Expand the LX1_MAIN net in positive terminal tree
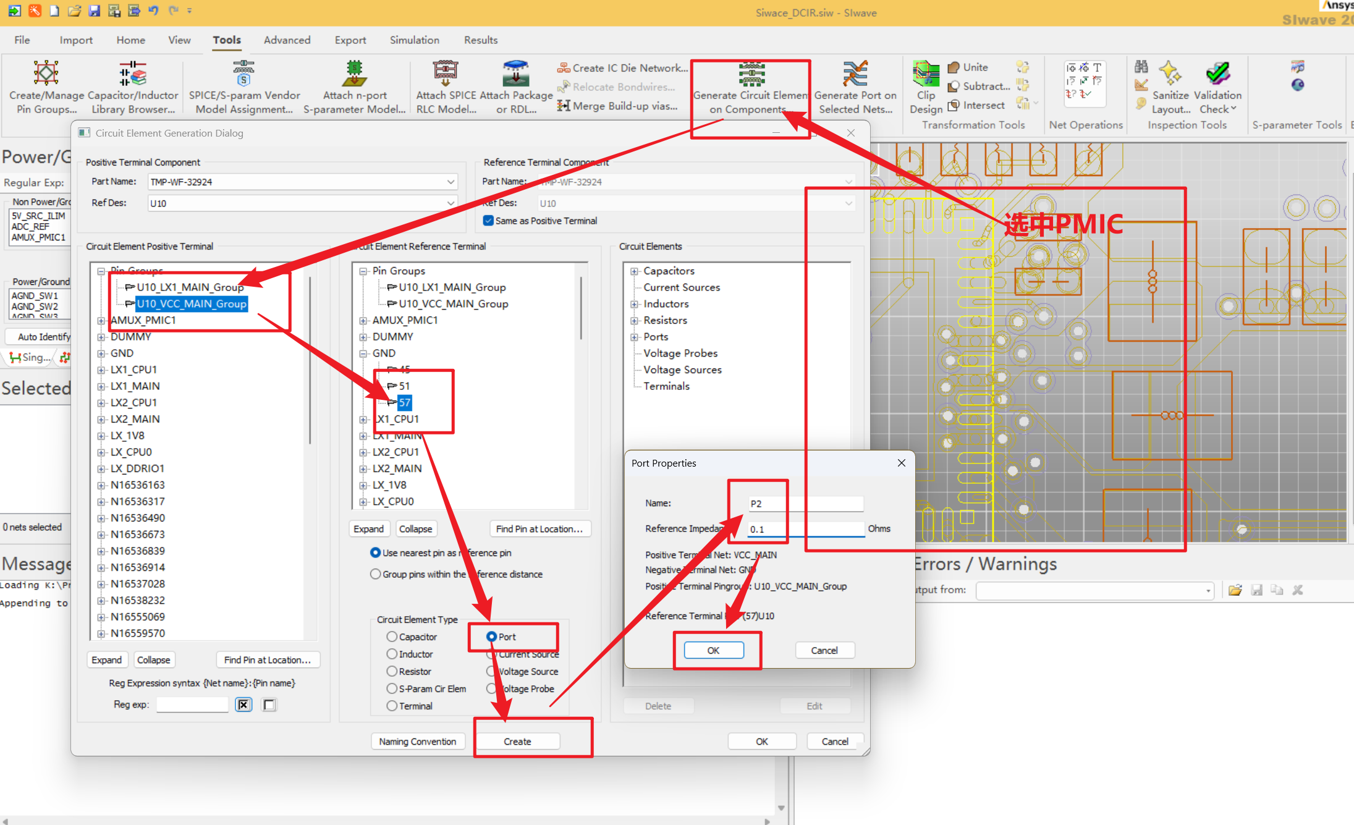This screenshot has height=825, width=1354. (x=101, y=386)
